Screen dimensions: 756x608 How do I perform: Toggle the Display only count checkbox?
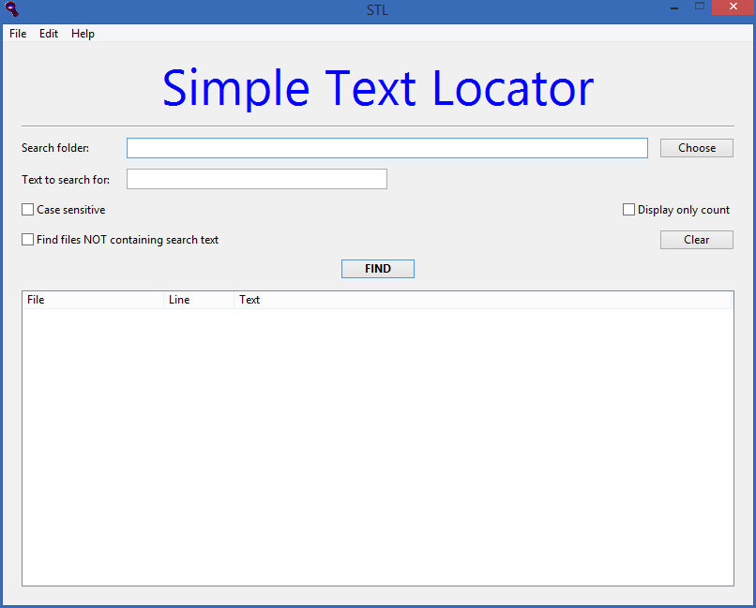pyautogui.click(x=628, y=210)
